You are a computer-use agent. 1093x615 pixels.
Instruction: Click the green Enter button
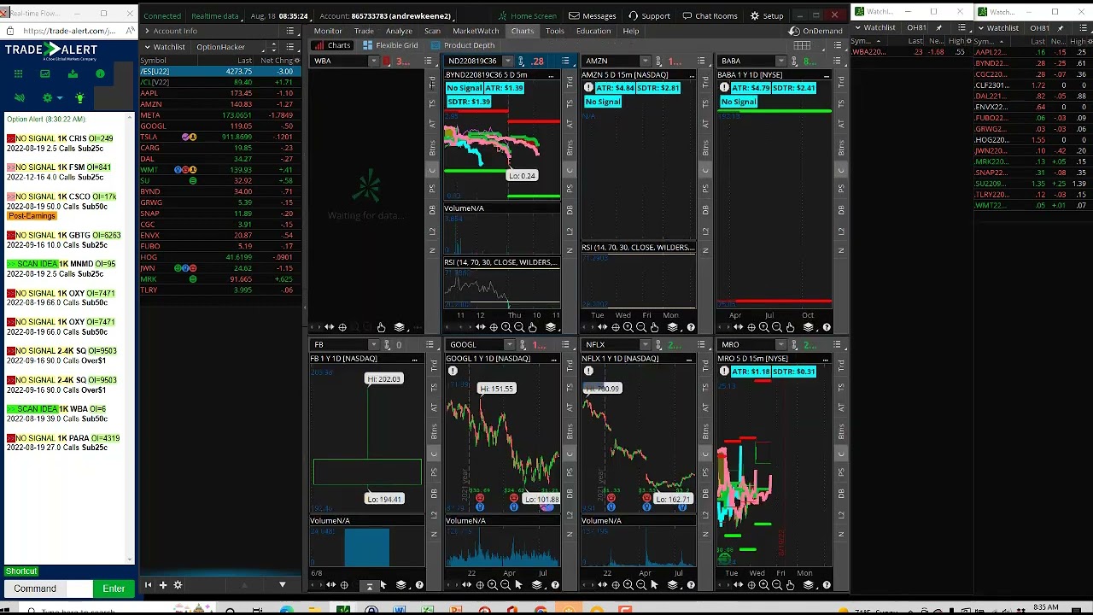pos(114,589)
